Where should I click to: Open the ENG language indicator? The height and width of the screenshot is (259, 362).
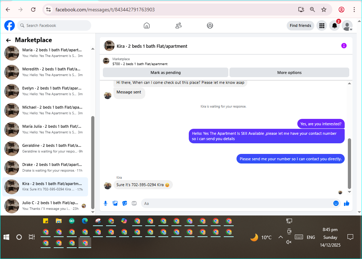pos(311,237)
